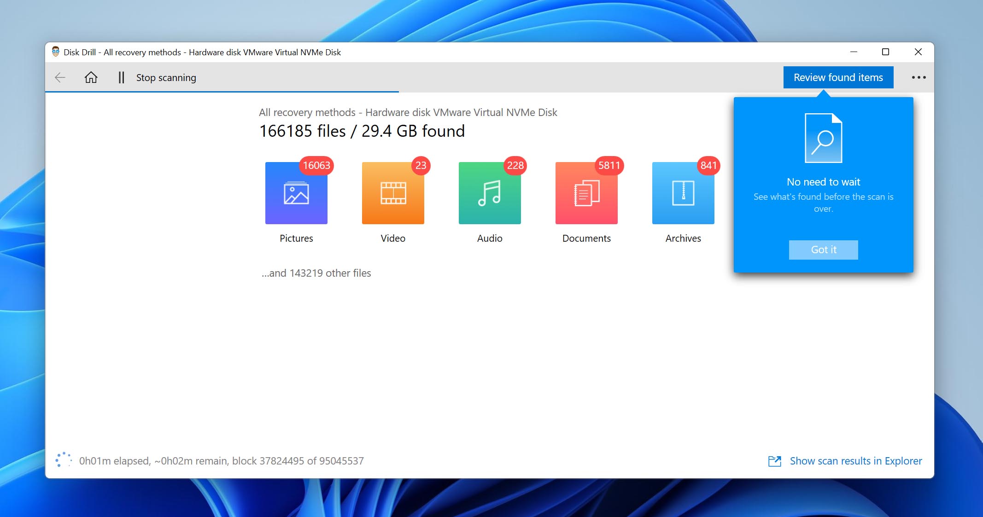The height and width of the screenshot is (517, 983).
Task: Click 'See what's found before the scan is over' text
Action: point(824,203)
